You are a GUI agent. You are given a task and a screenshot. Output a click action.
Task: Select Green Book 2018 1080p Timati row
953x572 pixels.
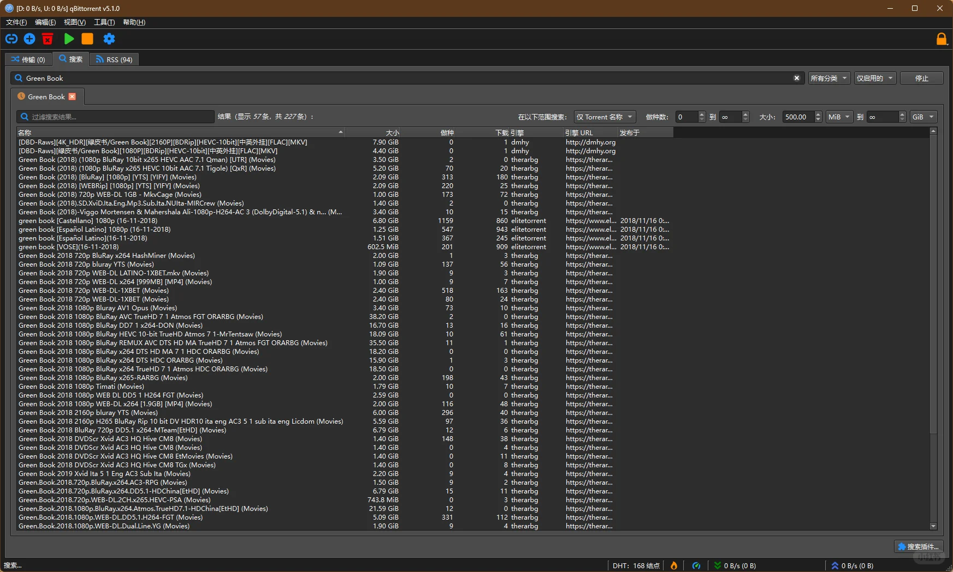[x=345, y=387]
